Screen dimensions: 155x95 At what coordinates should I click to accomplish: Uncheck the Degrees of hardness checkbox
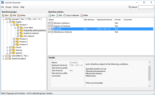tap(49, 26)
